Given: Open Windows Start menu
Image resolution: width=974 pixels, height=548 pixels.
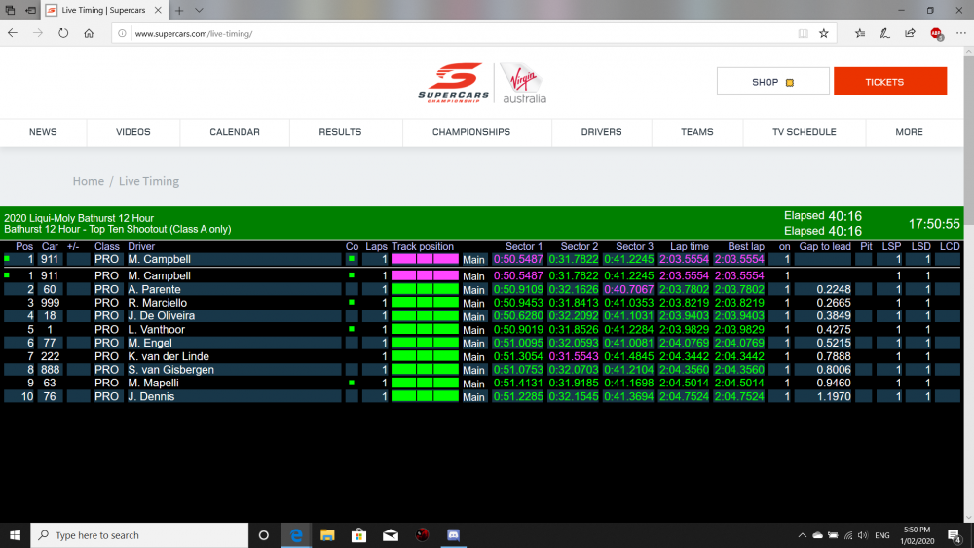Looking at the screenshot, I should 15,535.
